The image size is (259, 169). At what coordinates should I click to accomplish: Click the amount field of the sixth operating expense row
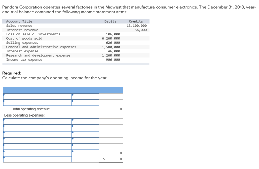click(85, 153)
